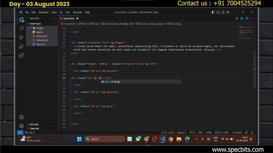Open the remote window status icon
273x153 pixels.
(x=20, y=132)
